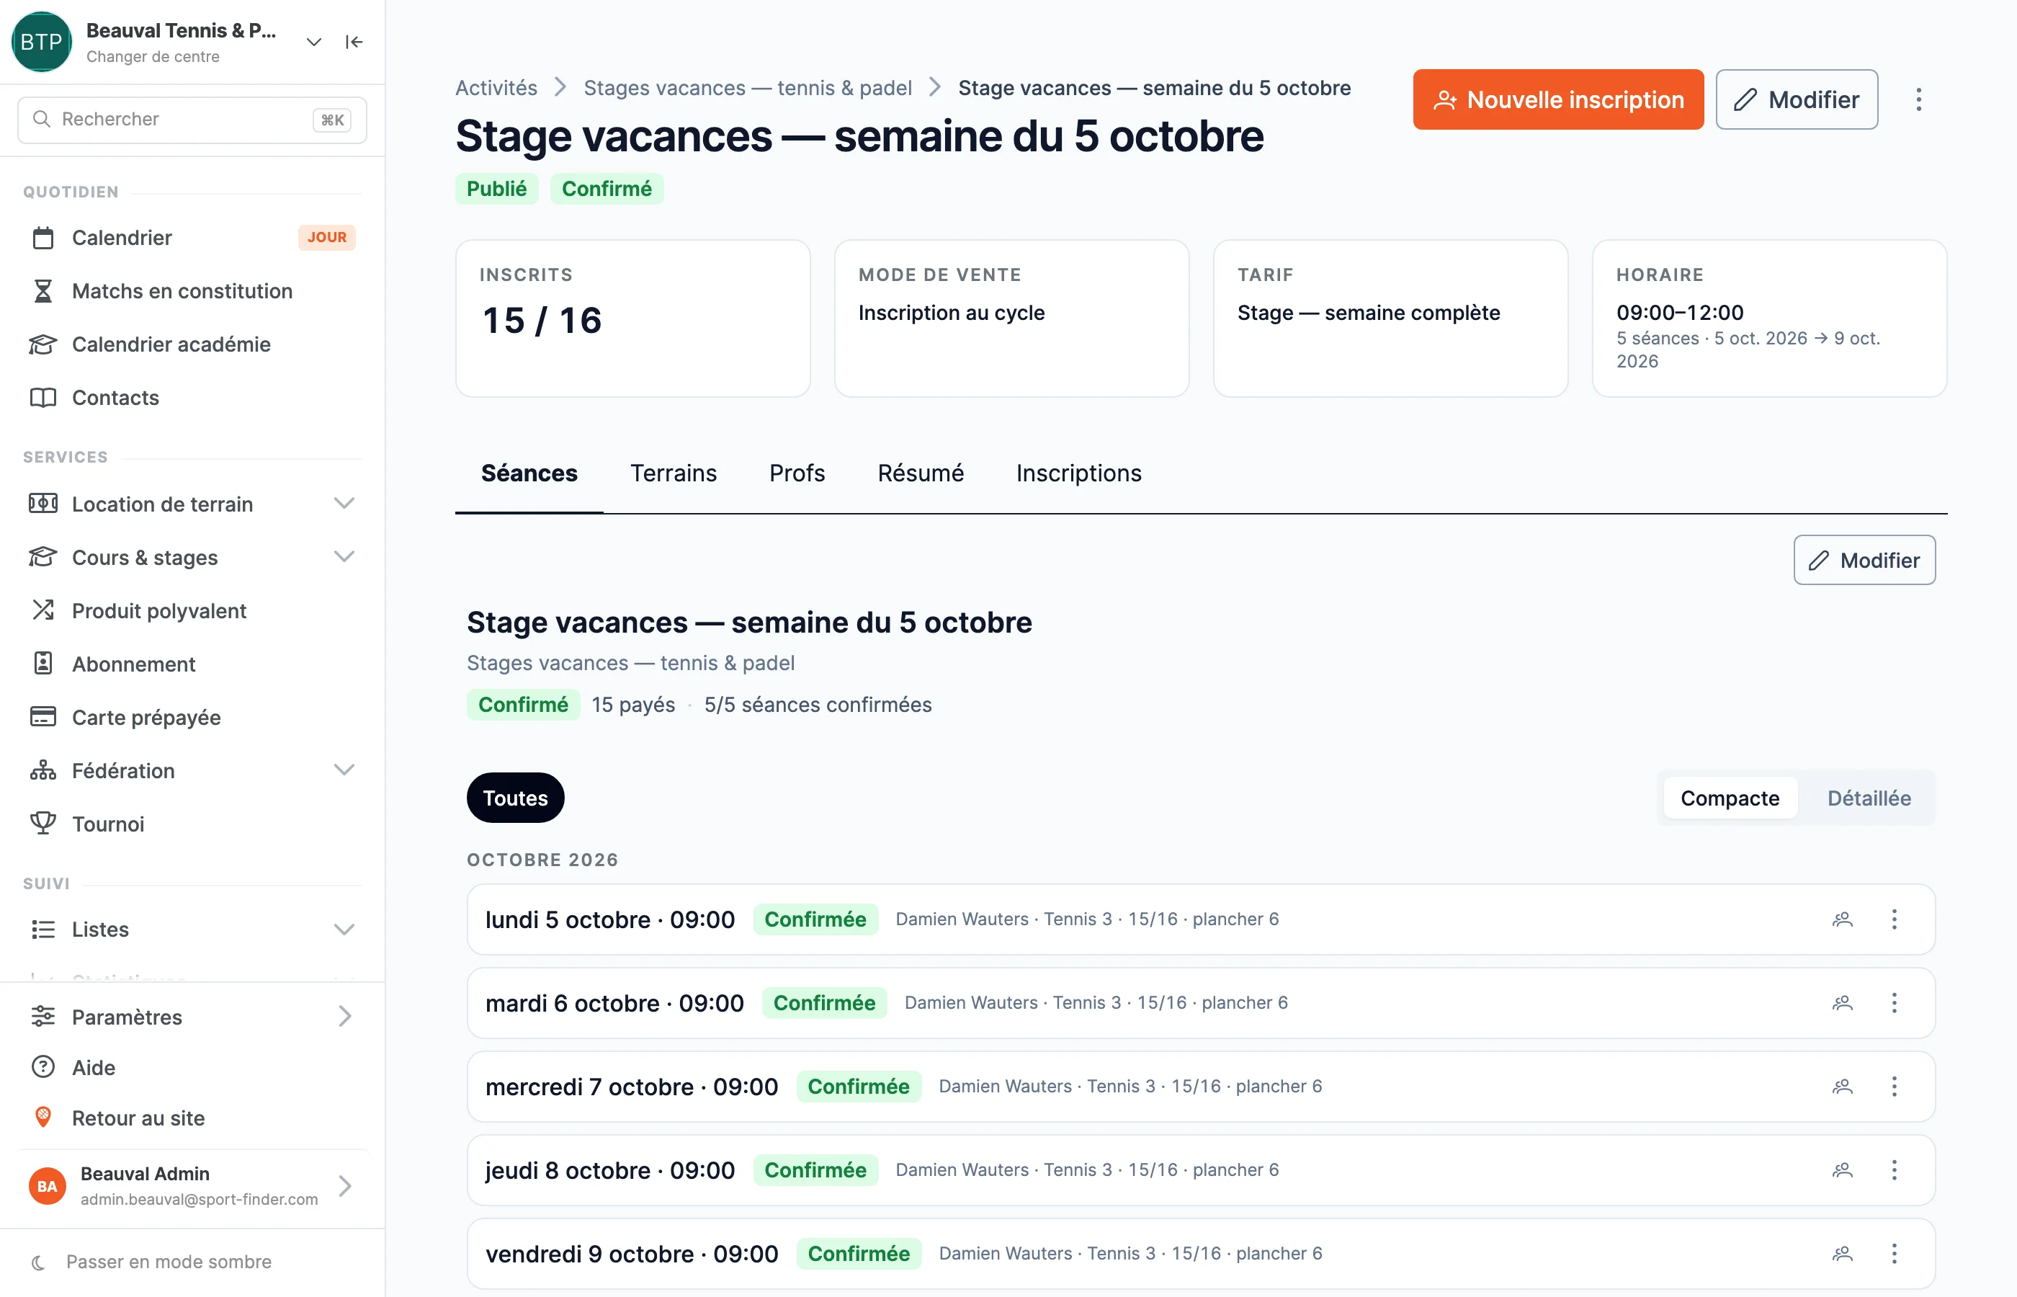Open Aide help page

click(x=193, y=1067)
